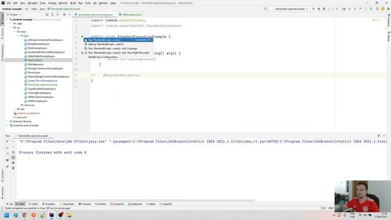Toggle scroll to end in Run console
This screenshot has height=220, width=391.
13,158
